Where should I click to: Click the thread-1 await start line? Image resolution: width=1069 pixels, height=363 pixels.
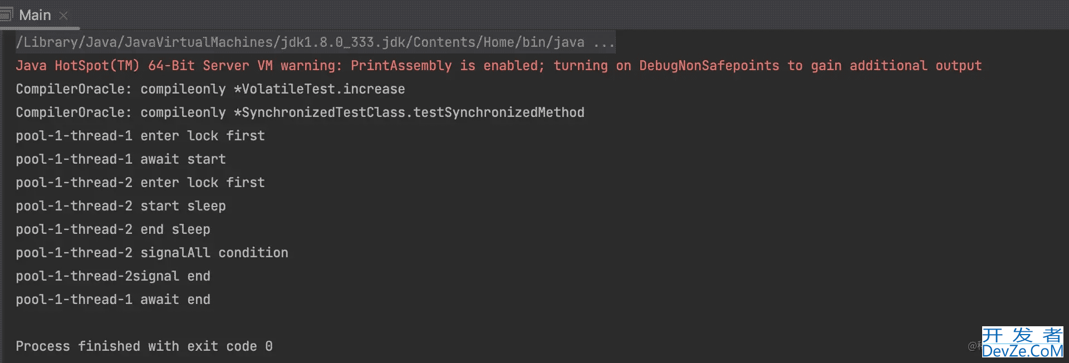[x=121, y=159]
